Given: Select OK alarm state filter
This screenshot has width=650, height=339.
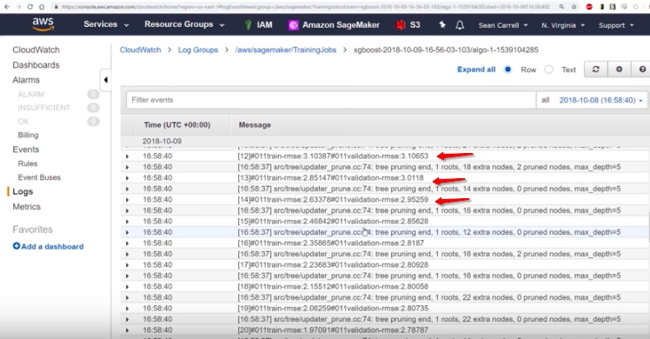Looking at the screenshot, I should coord(23,122).
